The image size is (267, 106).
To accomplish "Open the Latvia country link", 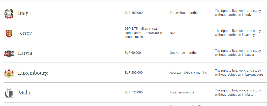I will coord(25,53).
